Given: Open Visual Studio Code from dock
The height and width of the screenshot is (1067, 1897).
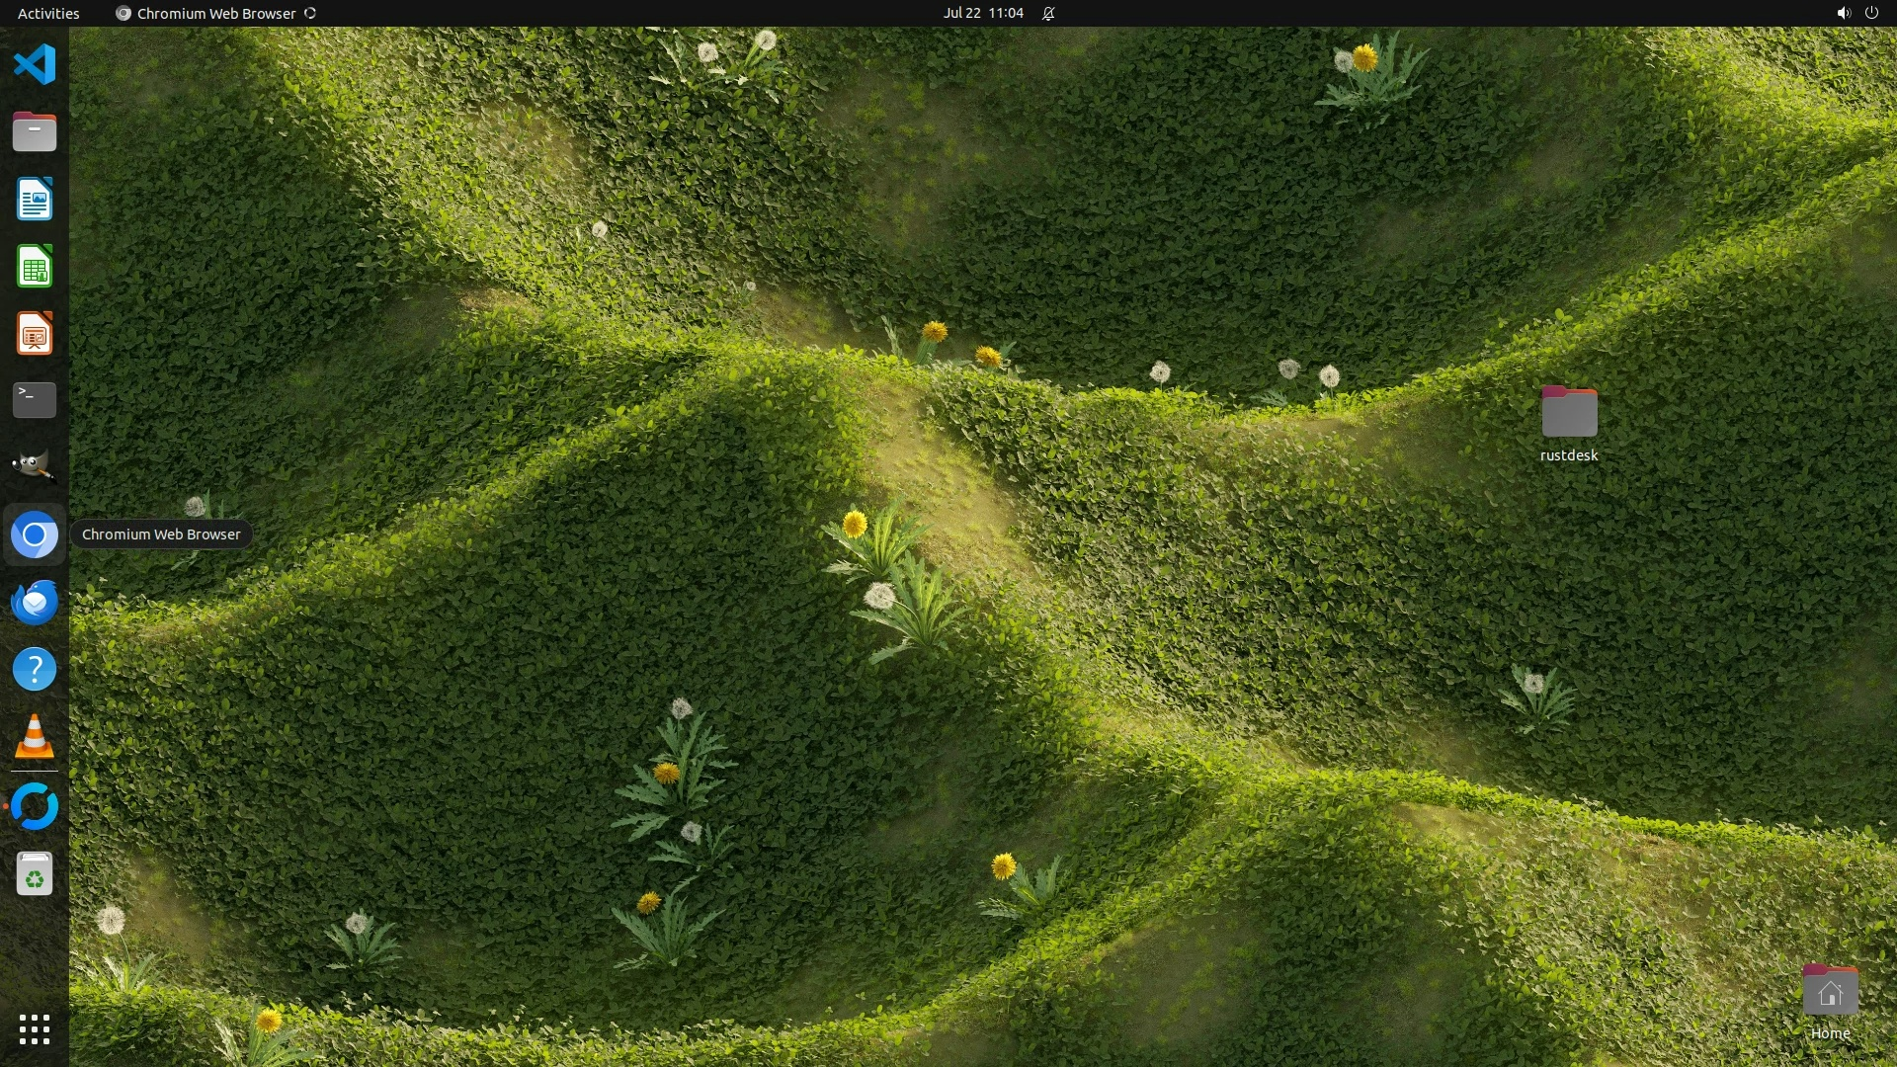Looking at the screenshot, I should [x=35, y=65].
